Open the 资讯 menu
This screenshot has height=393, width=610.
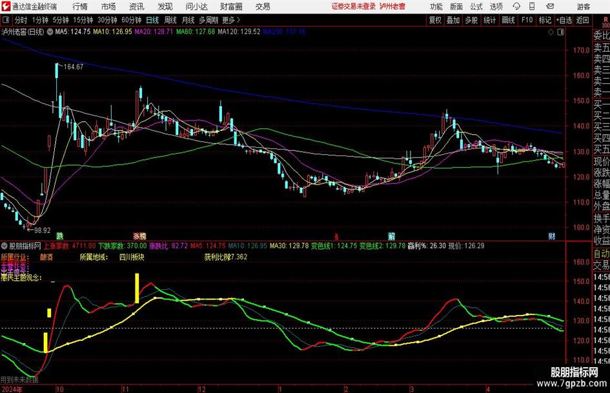[137, 6]
